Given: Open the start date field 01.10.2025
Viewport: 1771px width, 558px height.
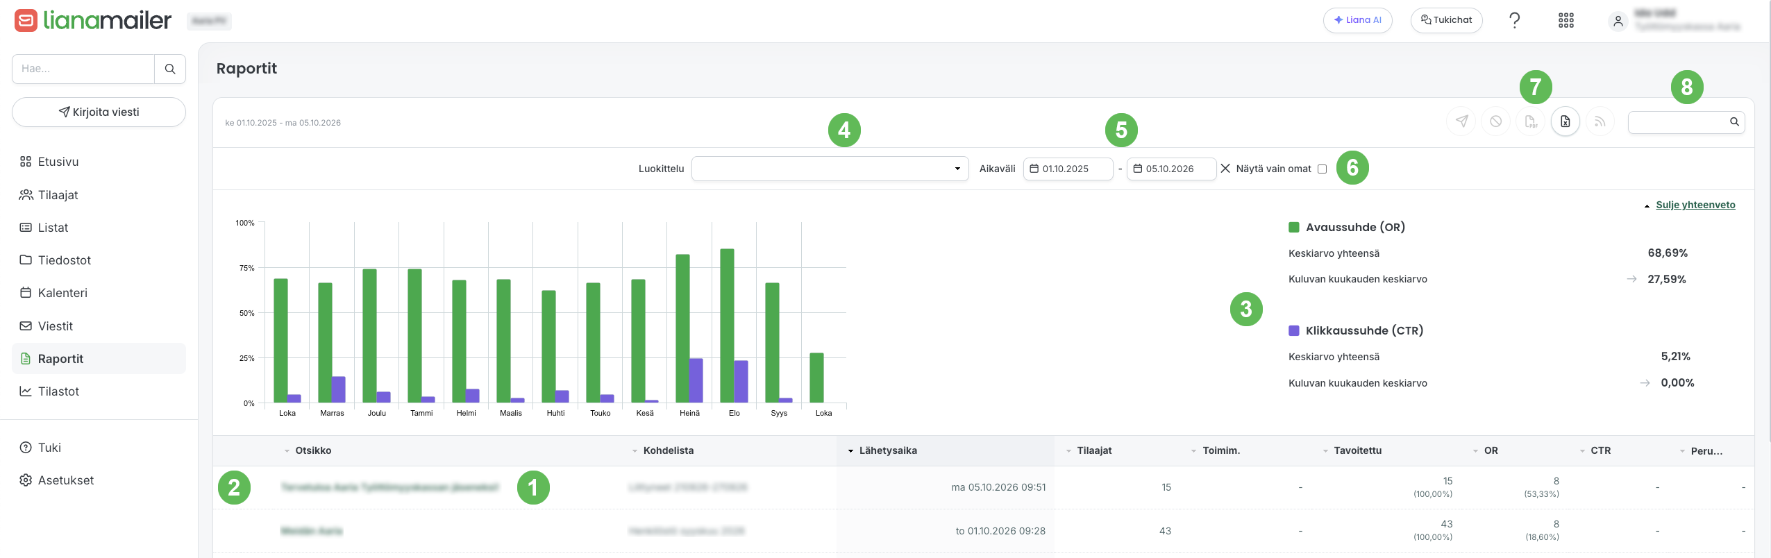Looking at the screenshot, I should pyautogui.click(x=1068, y=169).
